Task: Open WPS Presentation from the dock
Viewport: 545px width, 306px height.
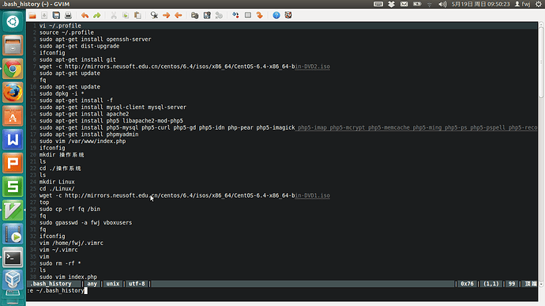Action: 13,163
